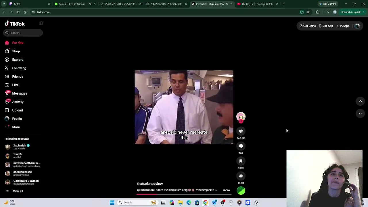Mute the TikTok tab audio icon

coord(227,4)
